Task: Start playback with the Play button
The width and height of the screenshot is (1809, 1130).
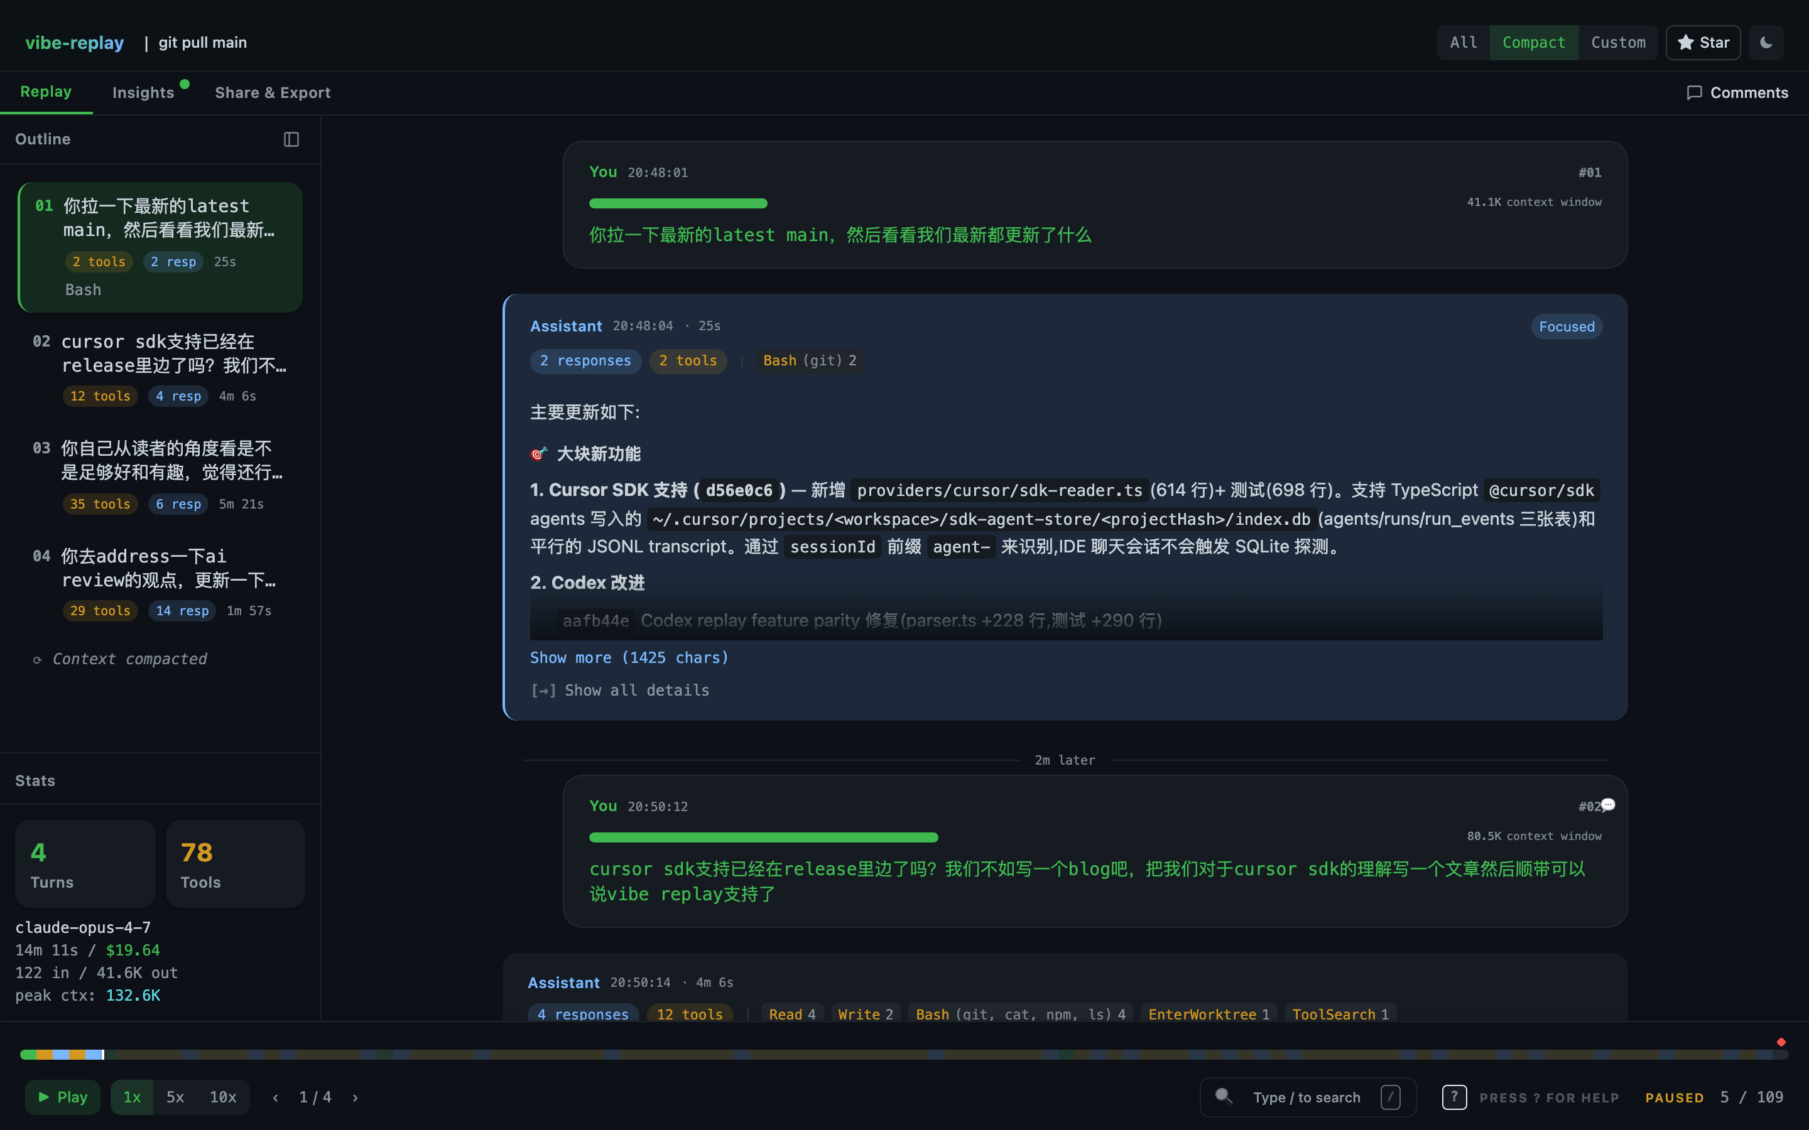Action: [x=63, y=1097]
